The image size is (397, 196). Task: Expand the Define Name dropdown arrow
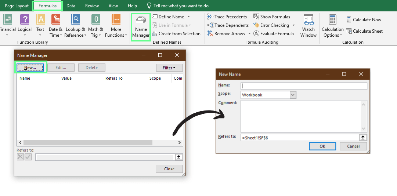(188, 17)
